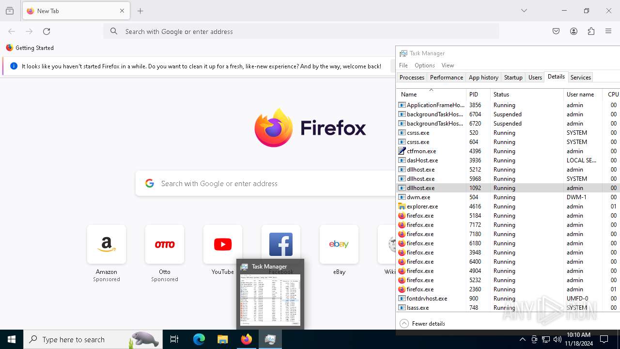The height and width of the screenshot is (349, 620).
Task: Select the dwm.exe process row
Action: click(x=508, y=197)
